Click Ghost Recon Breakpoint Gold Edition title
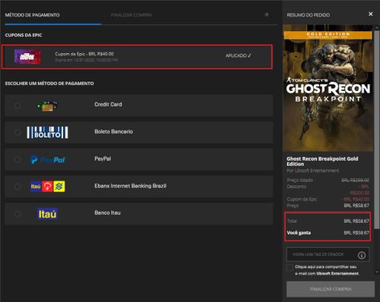Screen dimensions: 380x302 (x=322, y=162)
